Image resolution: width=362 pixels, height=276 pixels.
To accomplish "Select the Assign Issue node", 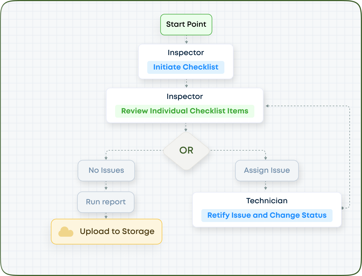I will (x=267, y=170).
